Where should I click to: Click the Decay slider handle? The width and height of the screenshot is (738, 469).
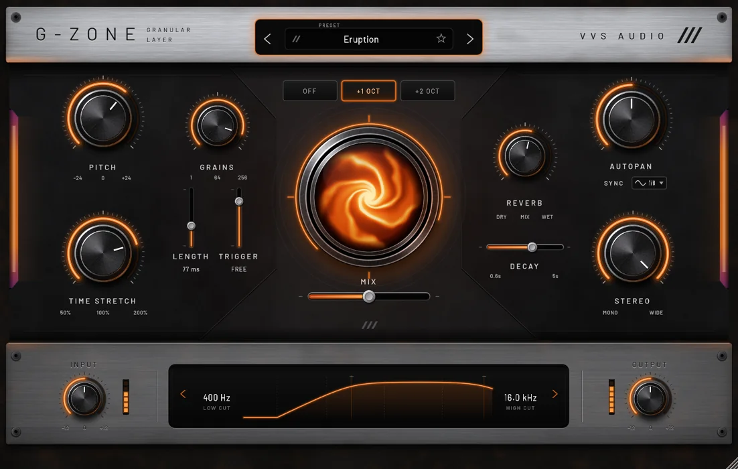pyautogui.click(x=532, y=247)
